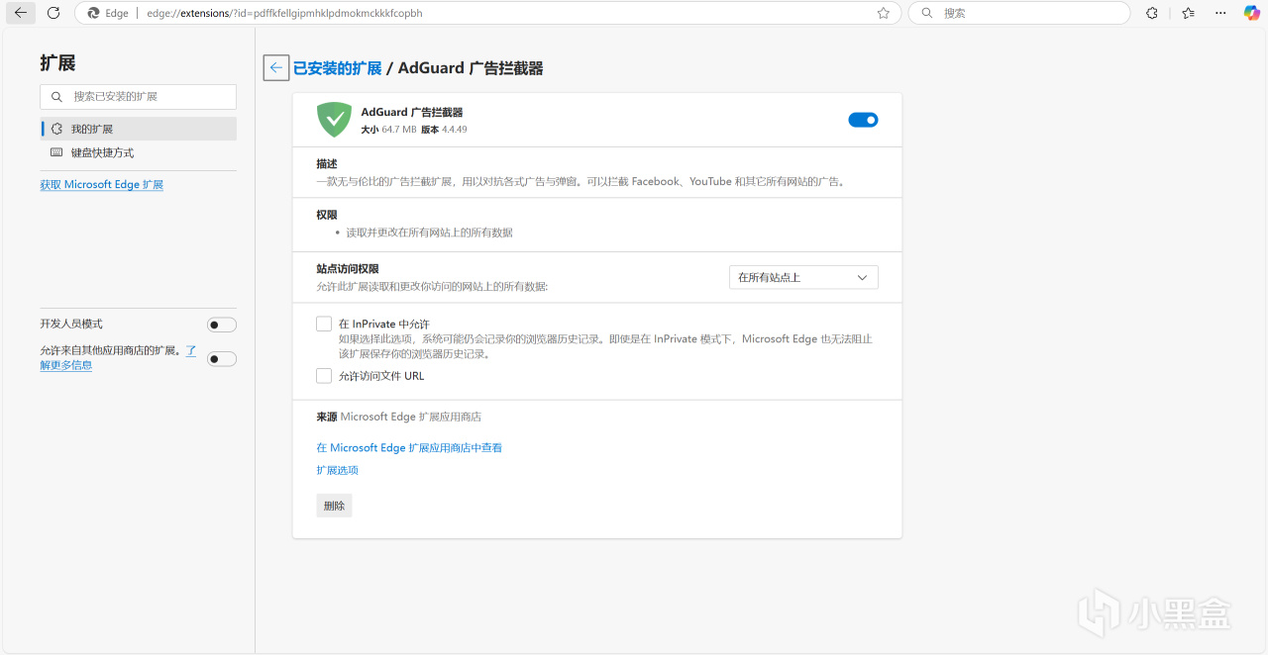Click the version text 4.4.49

455,130
